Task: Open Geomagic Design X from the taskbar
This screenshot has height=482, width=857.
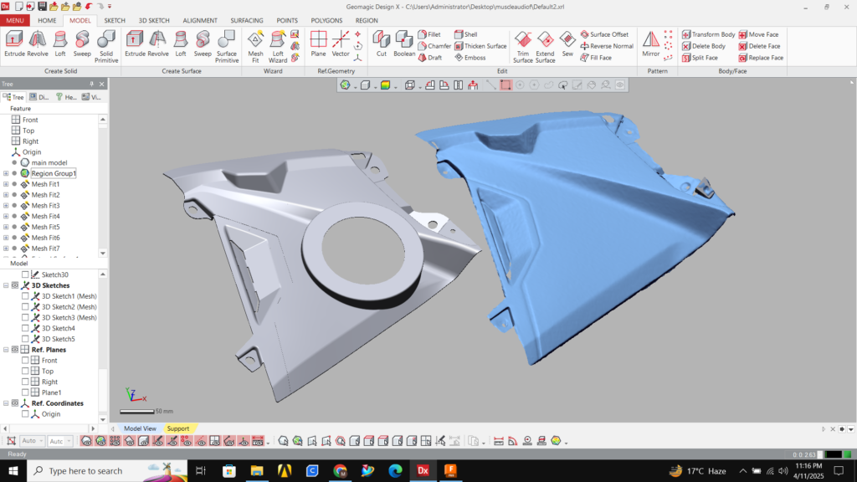Action: pyautogui.click(x=423, y=471)
